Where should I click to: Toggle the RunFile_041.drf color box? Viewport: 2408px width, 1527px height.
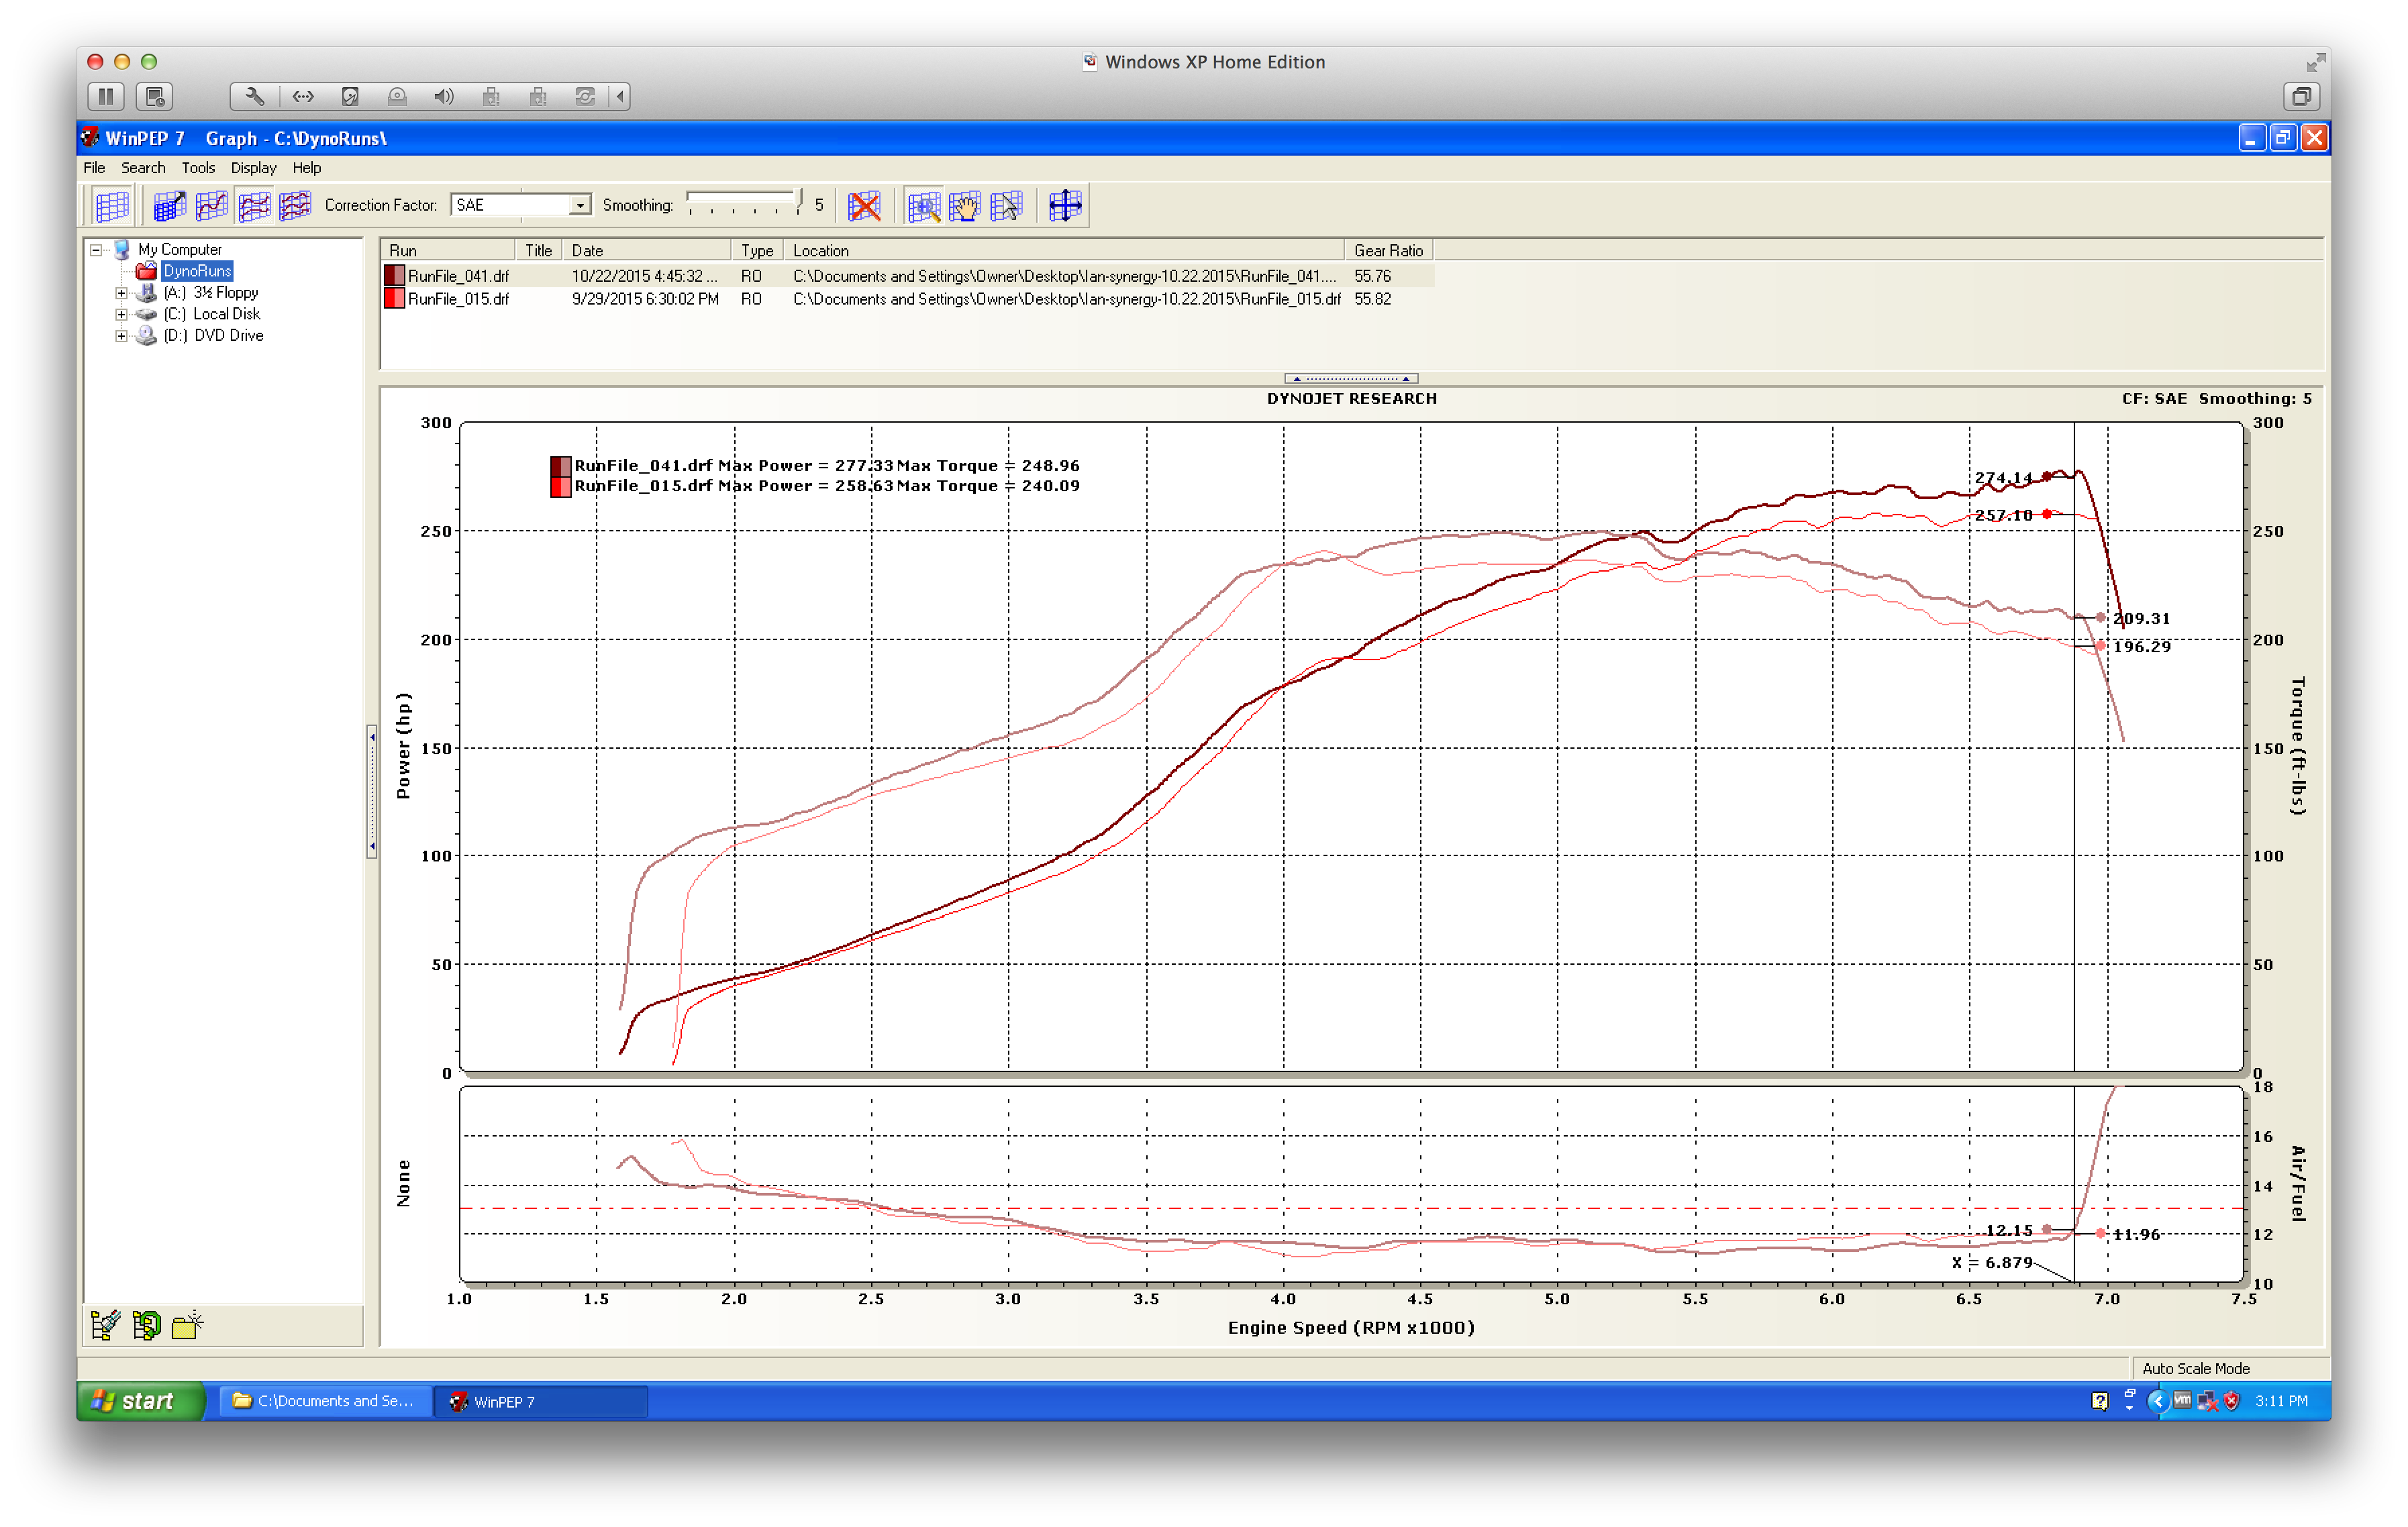(x=394, y=276)
